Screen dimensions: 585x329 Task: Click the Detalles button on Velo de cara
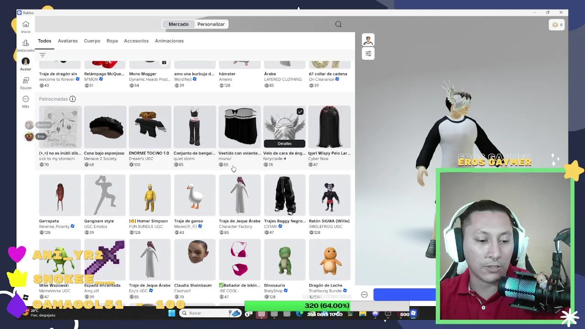(284, 143)
